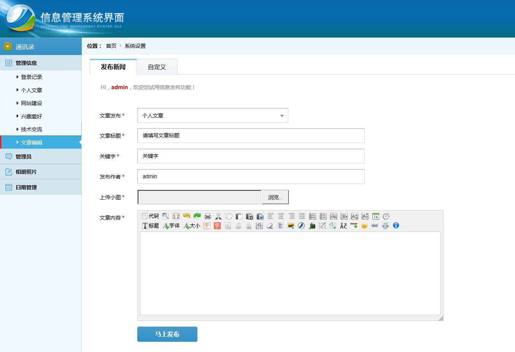Click the 文章标题 title input field
The width and height of the screenshot is (515, 352).
click(x=251, y=135)
